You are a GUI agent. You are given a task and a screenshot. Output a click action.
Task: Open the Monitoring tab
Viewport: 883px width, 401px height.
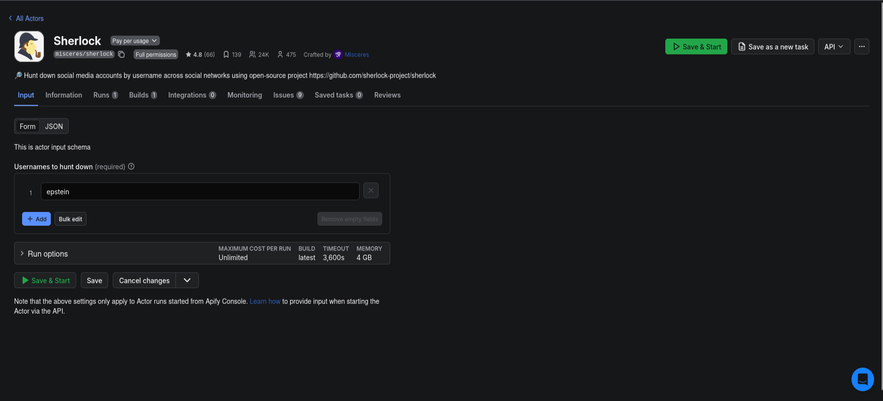[x=244, y=95]
